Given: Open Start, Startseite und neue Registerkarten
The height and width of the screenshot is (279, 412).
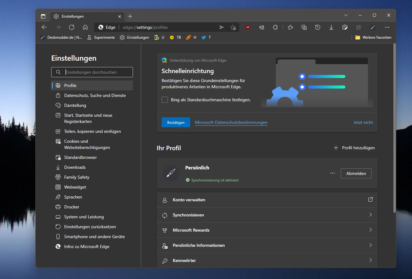Looking at the screenshot, I should 92,118.
